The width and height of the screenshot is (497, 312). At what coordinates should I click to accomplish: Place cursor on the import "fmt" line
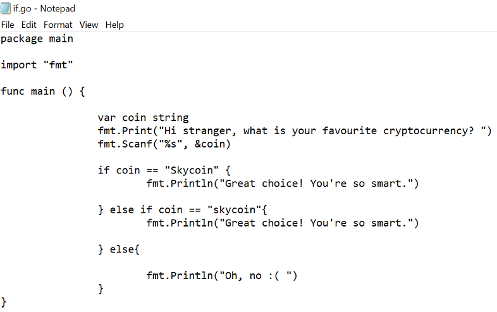37,65
